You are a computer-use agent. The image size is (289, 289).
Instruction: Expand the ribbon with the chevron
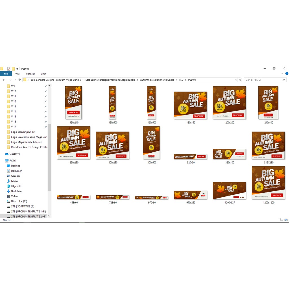282,74
